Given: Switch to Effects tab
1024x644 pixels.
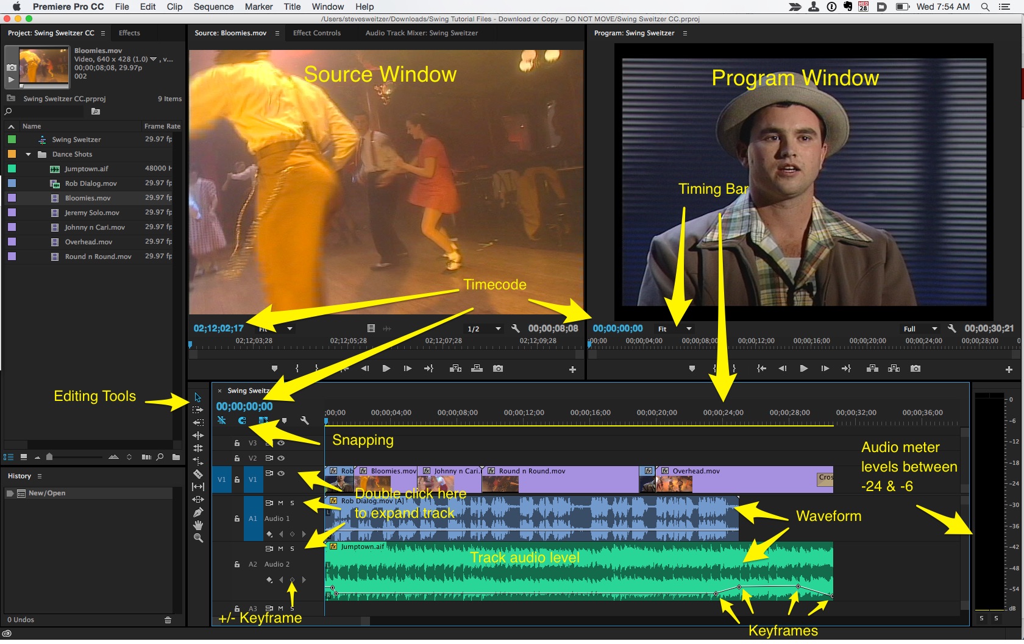Looking at the screenshot, I should (x=129, y=34).
